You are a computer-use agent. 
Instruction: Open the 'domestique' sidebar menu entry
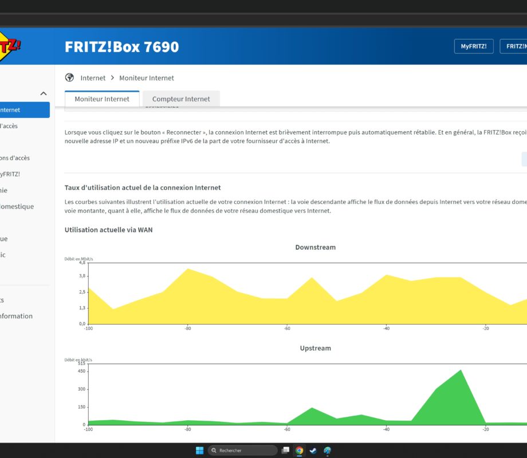point(17,206)
